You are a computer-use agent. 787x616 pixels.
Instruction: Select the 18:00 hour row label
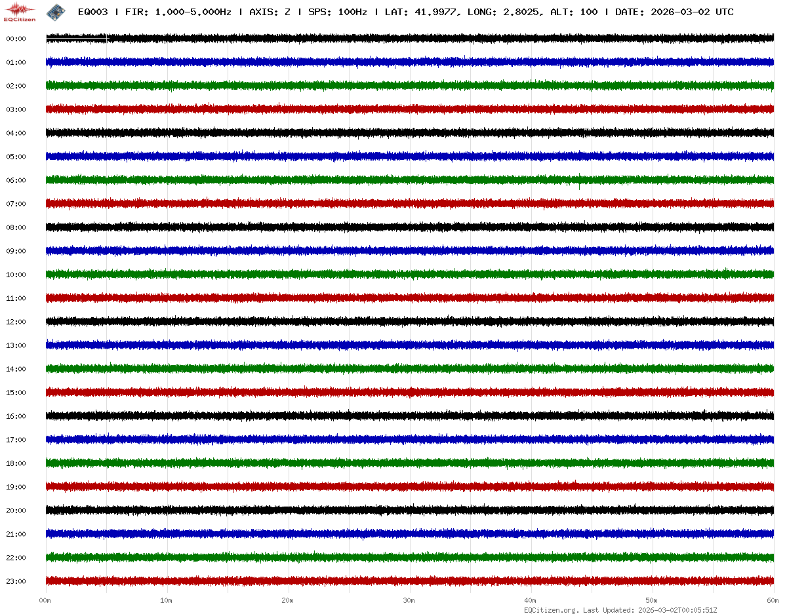(x=16, y=463)
